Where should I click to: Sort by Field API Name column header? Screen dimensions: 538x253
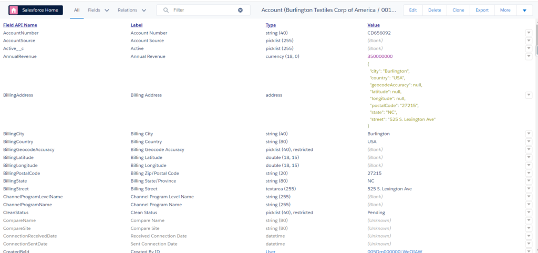[x=20, y=25]
